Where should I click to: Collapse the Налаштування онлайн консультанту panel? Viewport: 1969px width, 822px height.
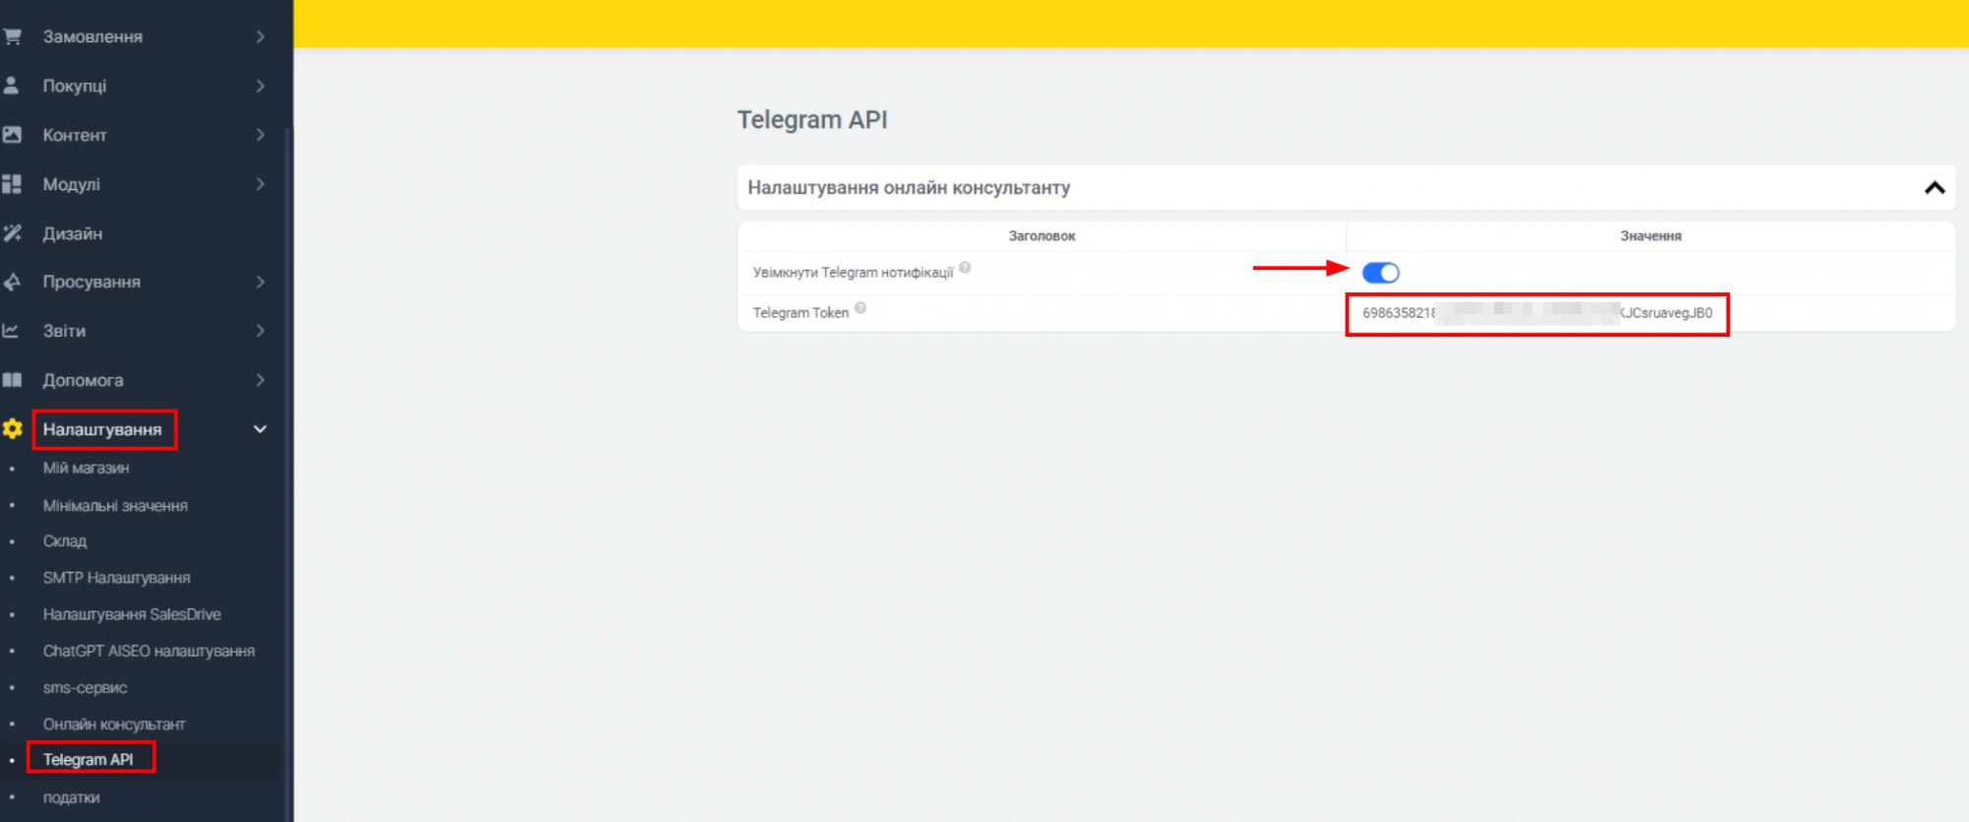[1934, 188]
